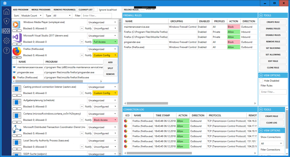This screenshot has height=157, width=290.
Task: Click RELOAD RULES button
Action: coord(131,10)
